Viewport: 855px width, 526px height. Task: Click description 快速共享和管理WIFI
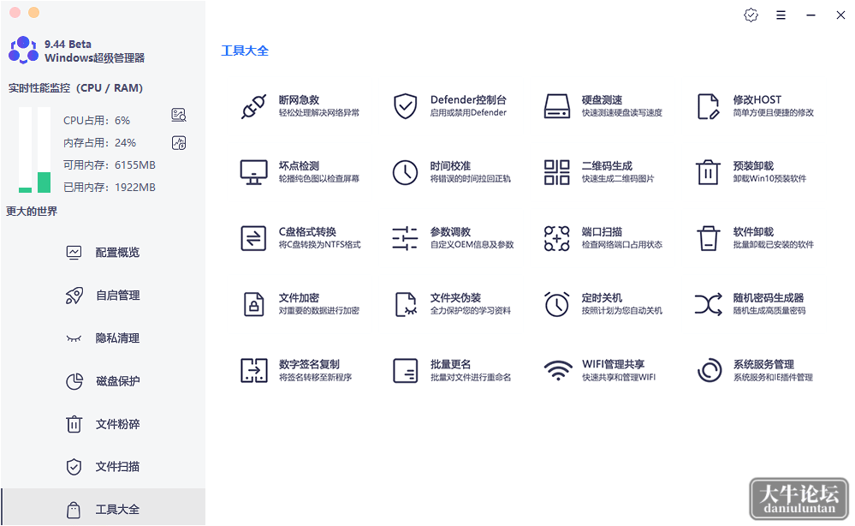pyautogui.click(x=619, y=377)
